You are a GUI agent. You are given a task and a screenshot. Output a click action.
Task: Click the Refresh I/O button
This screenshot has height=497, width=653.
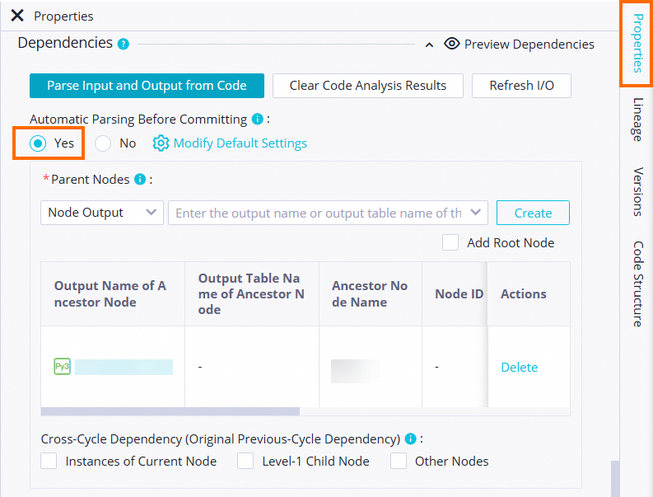(521, 86)
